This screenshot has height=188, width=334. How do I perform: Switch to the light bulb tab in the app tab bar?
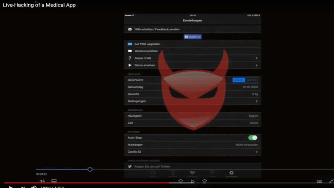[173, 173]
